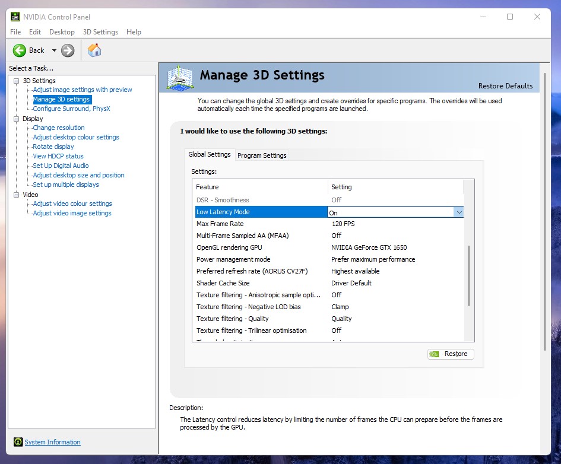The height and width of the screenshot is (464, 561).
Task: Open Adjust video image settings
Action: 72,213
